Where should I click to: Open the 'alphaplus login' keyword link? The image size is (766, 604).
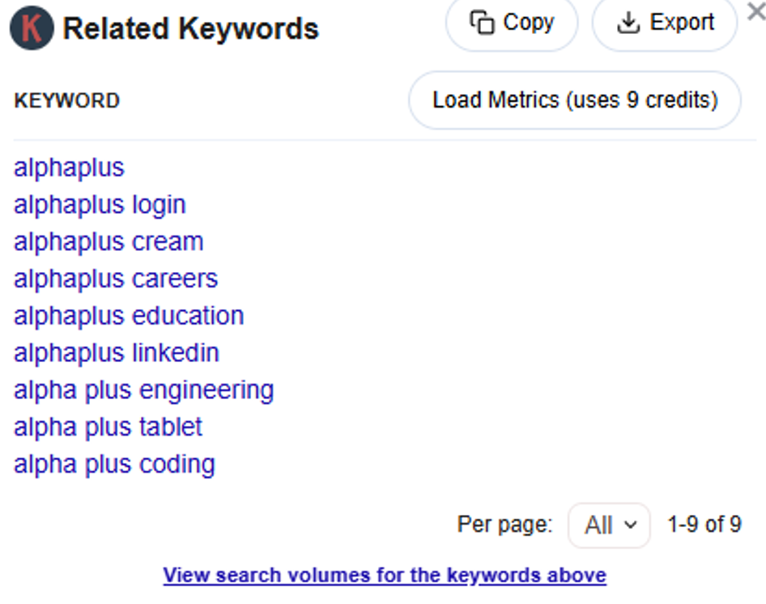[100, 205]
